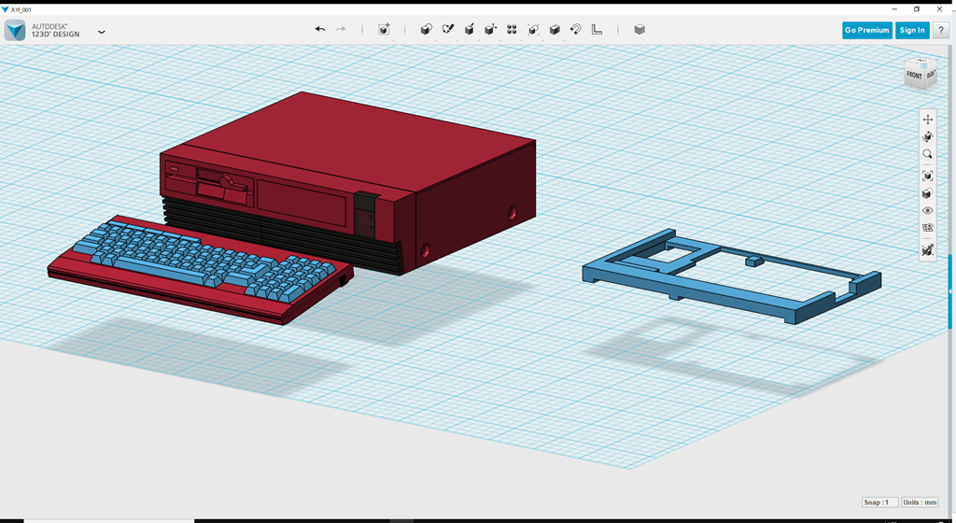Viewport: 956px width, 523px height.
Task: Open the Material tool
Action: point(640,30)
